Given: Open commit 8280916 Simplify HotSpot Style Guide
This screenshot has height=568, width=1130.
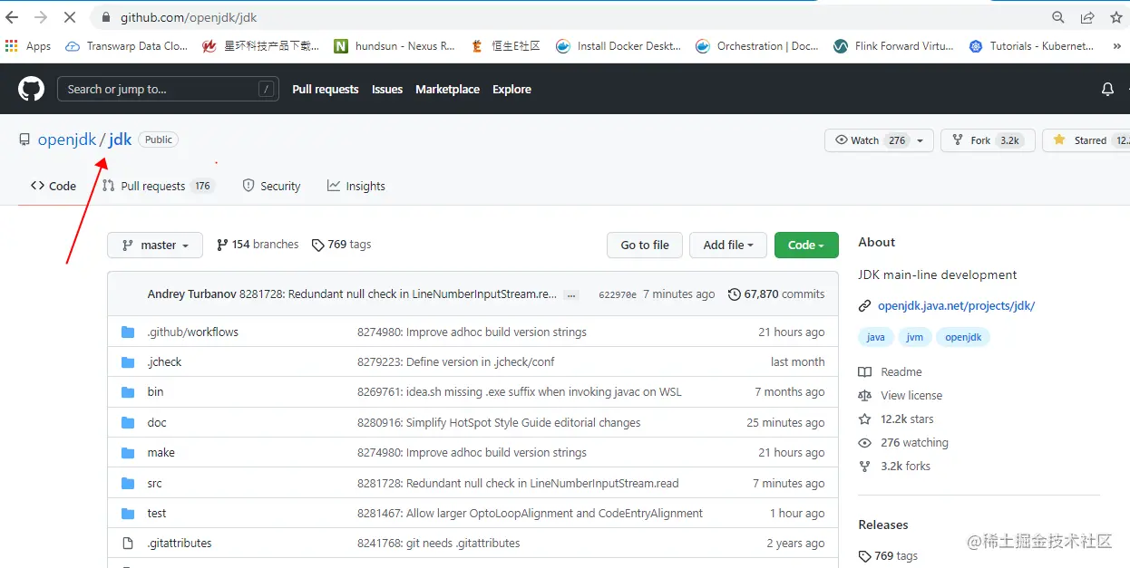Looking at the screenshot, I should (x=499, y=423).
